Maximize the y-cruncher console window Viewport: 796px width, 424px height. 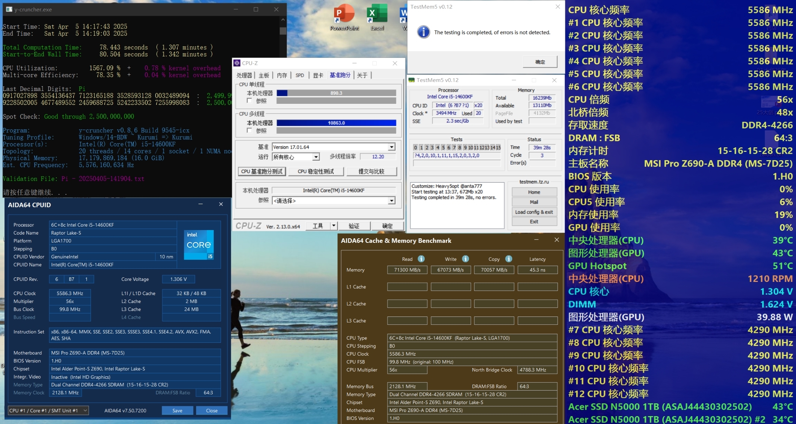pyautogui.click(x=256, y=9)
